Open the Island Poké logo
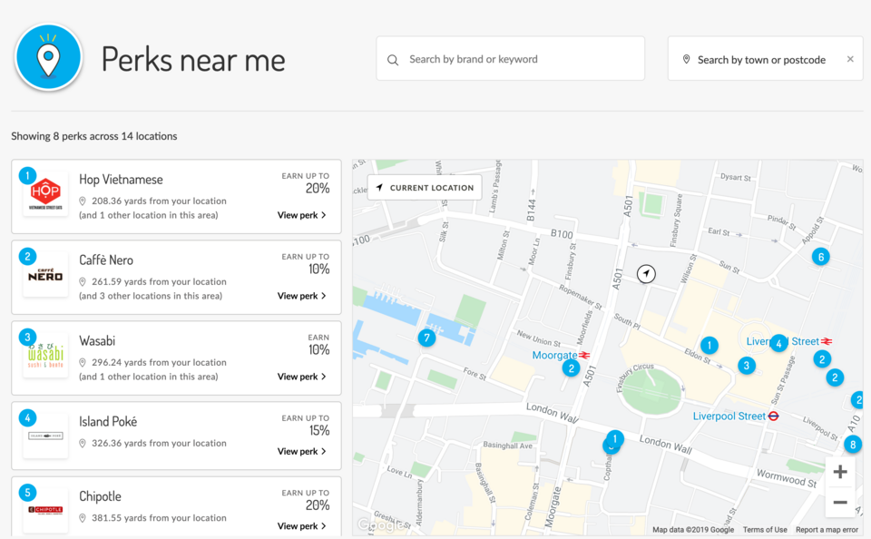871x539 pixels. [x=45, y=436]
